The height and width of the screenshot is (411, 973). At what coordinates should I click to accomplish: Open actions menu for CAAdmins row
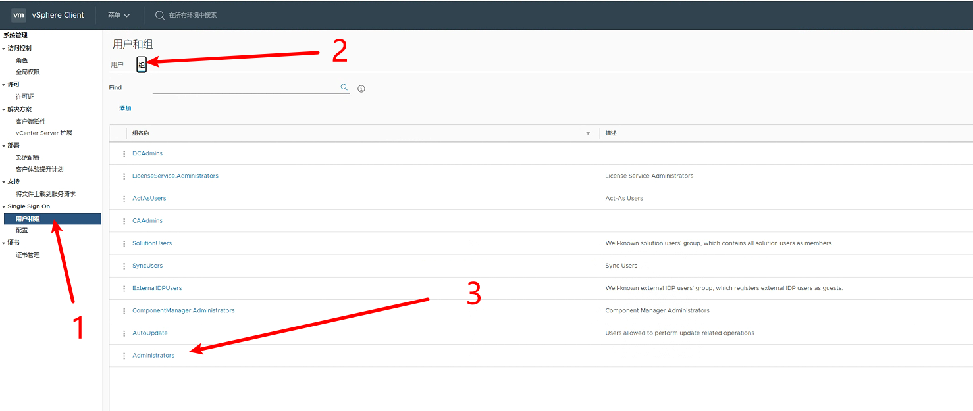point(124,221)
